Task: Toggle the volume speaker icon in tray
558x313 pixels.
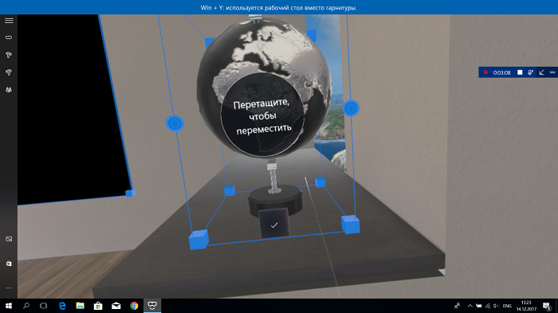Action: (496, 306)
